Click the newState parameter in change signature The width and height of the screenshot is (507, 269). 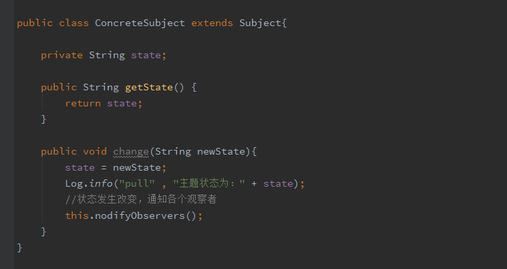(221, 152)
